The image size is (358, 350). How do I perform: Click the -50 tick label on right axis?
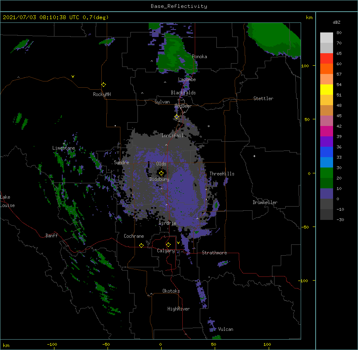[x=305, y=227]
